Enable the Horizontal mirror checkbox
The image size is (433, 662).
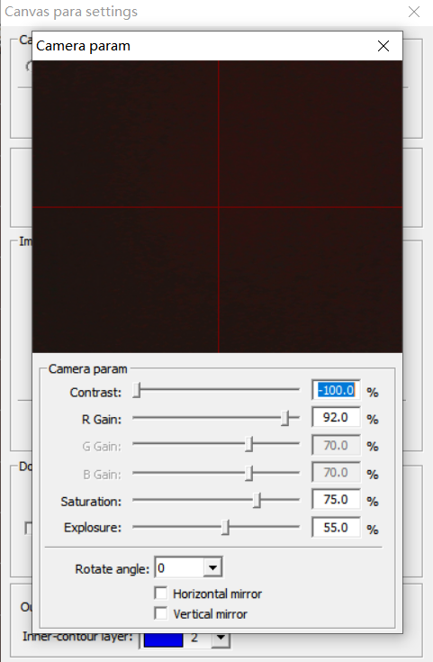[161, 594]
